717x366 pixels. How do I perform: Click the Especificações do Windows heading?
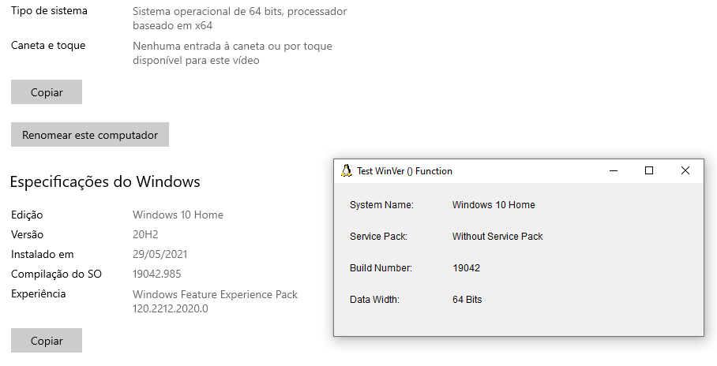point(105,181)
